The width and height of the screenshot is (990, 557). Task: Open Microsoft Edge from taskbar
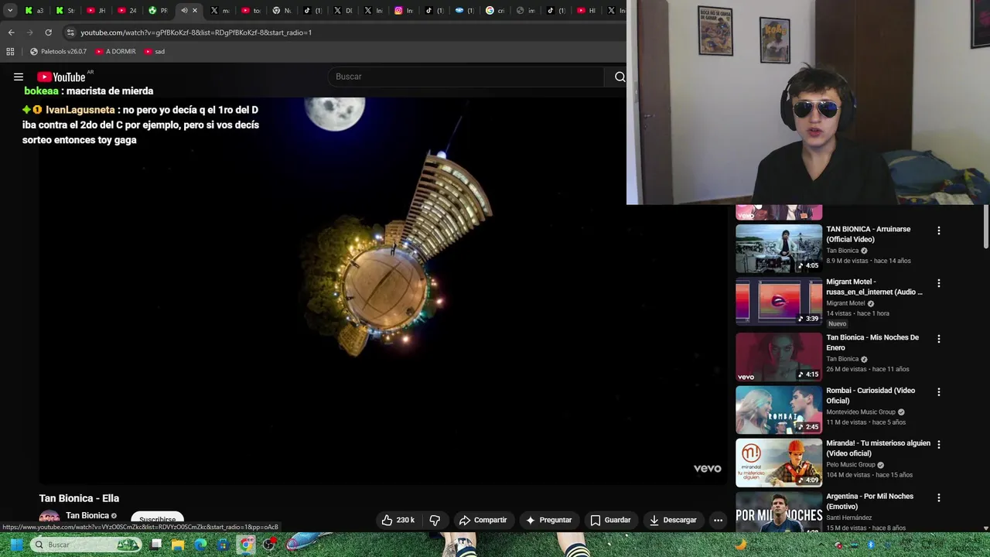pyautogui.click(x=200, y=545)
